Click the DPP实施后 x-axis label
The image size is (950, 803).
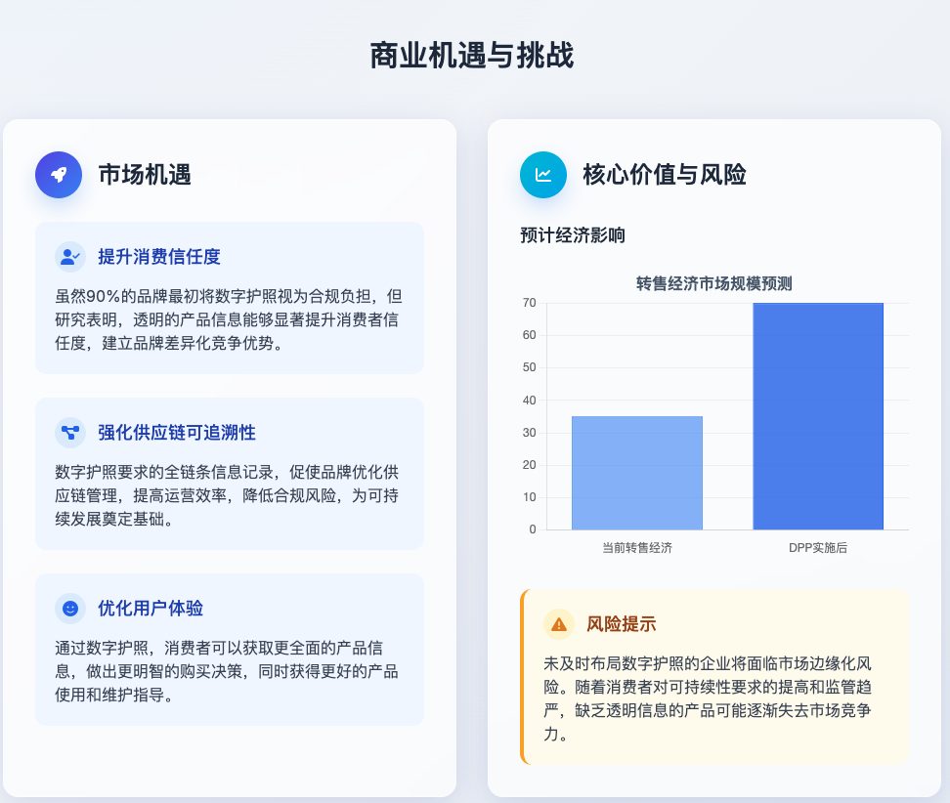818,548
